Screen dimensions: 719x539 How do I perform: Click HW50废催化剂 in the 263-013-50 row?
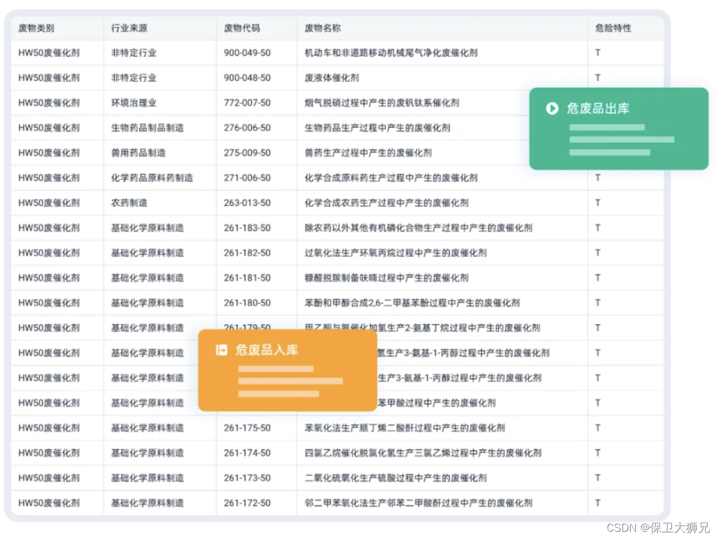(x=49, y=203)
